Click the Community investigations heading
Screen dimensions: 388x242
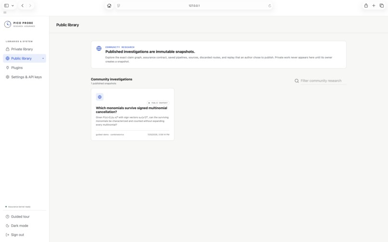[112, 79]
